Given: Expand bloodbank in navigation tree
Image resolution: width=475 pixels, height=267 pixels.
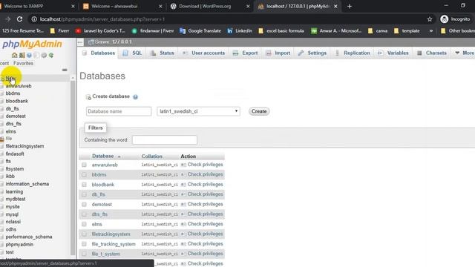Looking at the screenshot, I should tap(2, 101).
